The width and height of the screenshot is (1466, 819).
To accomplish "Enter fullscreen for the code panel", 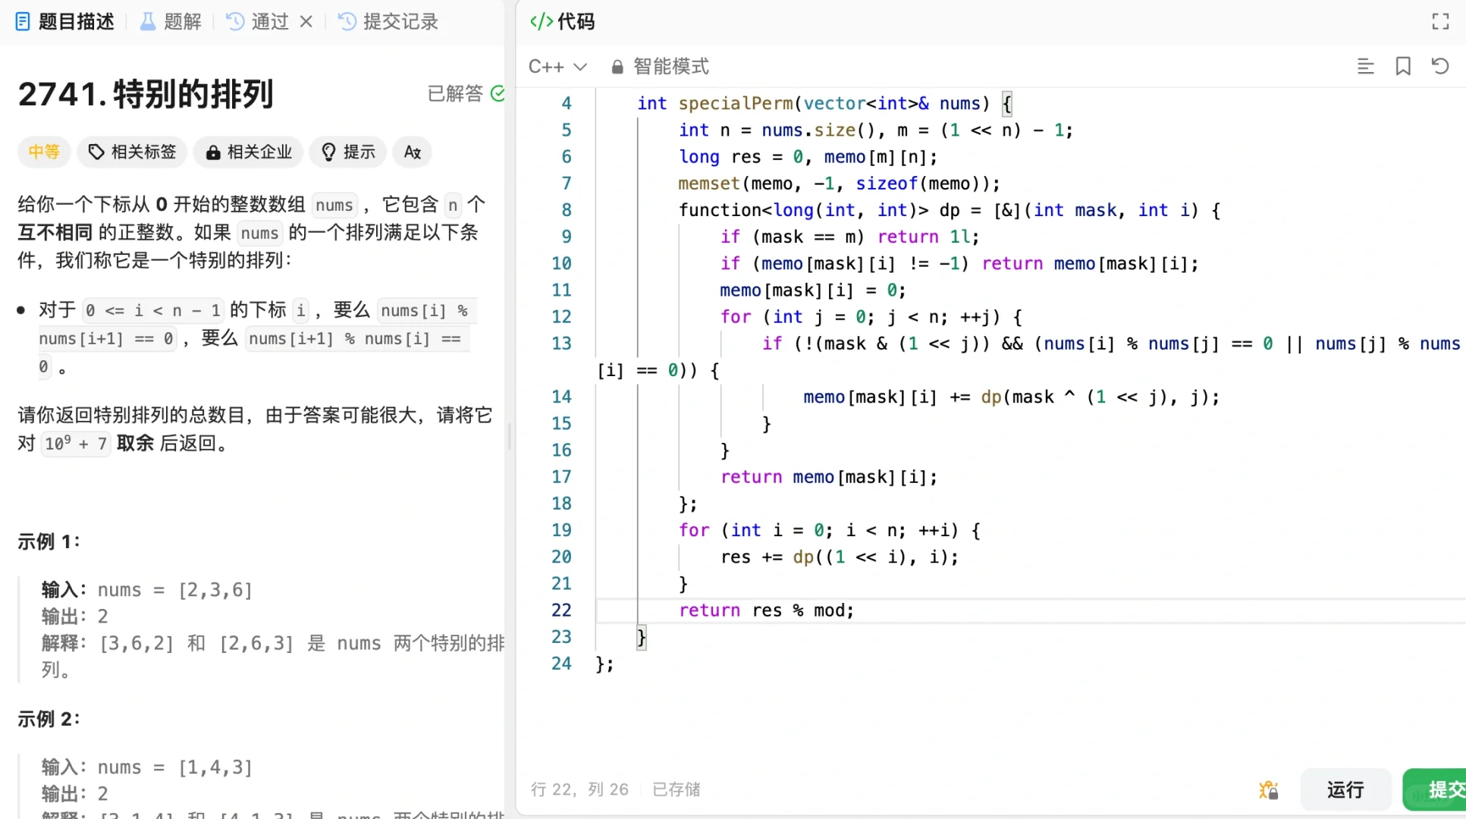I will pos(1440,21).
